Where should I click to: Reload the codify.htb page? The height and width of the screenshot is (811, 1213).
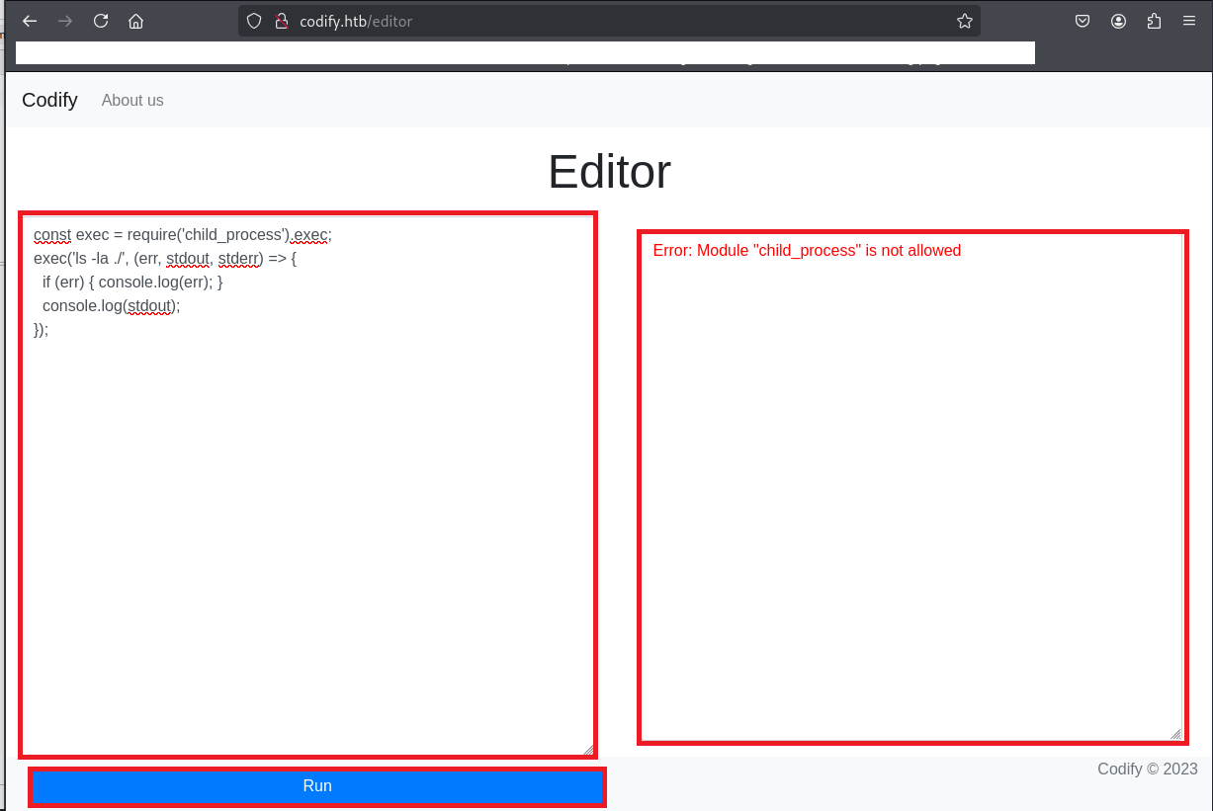coord(101,21)
